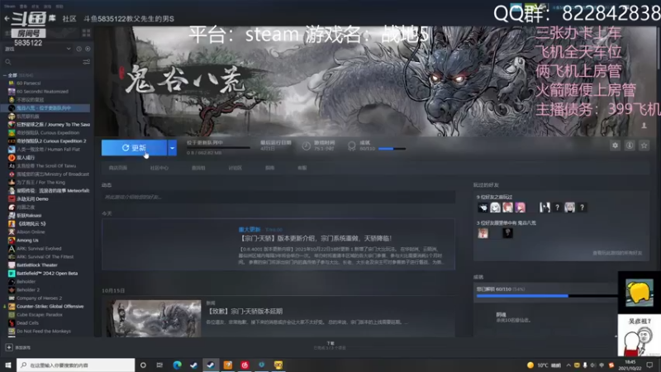Select Battlefield 2042 Open Beta entry
The image size is (661, 372).
(x=47, y=274)
